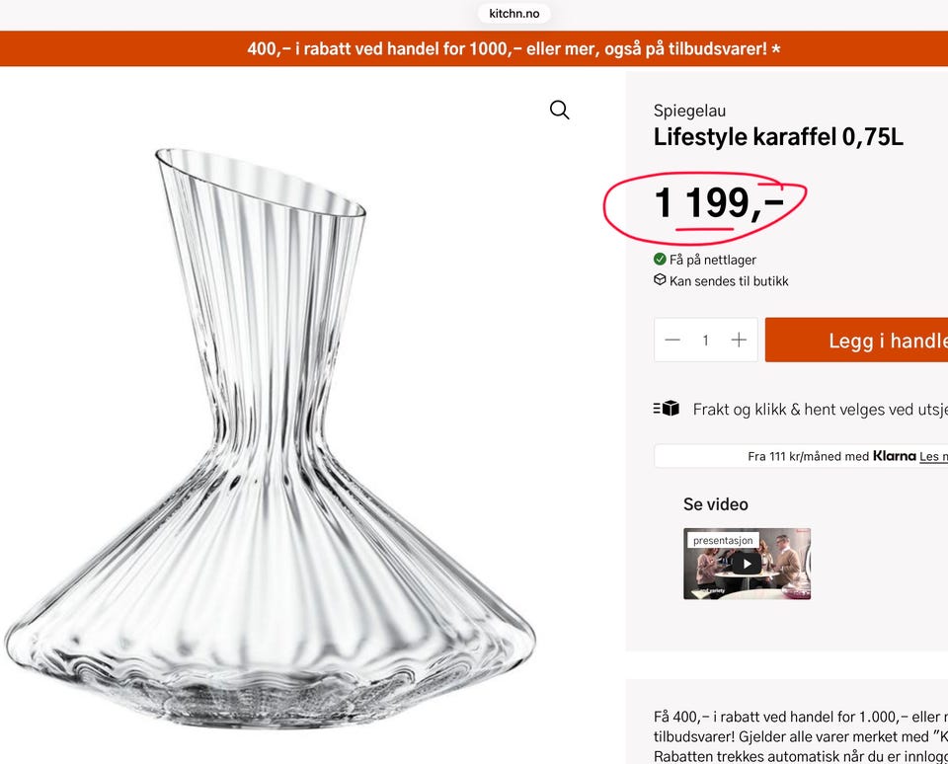
Task: Increase quantity with the plus button
Action: [739, 340]
